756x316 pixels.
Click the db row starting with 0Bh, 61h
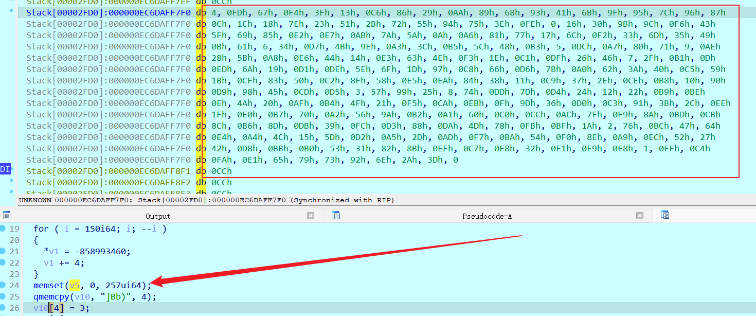coord(458,46)
